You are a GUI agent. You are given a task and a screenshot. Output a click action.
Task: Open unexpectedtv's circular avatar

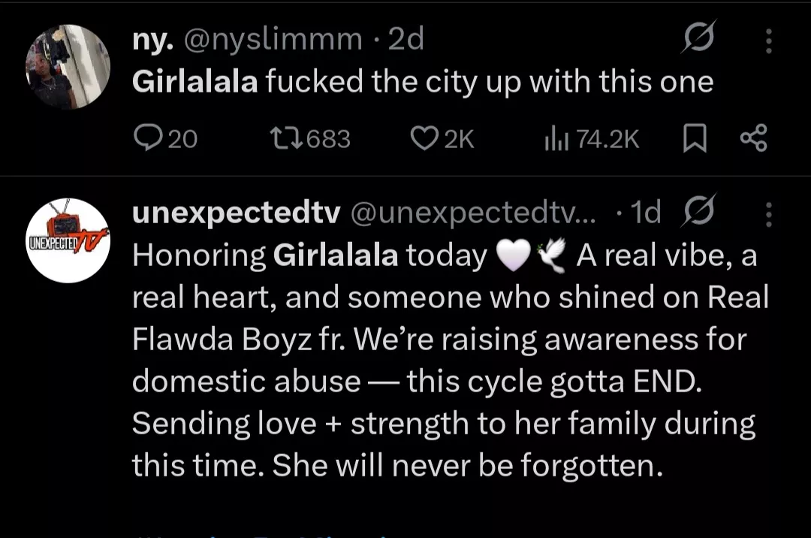click(68, 240)
